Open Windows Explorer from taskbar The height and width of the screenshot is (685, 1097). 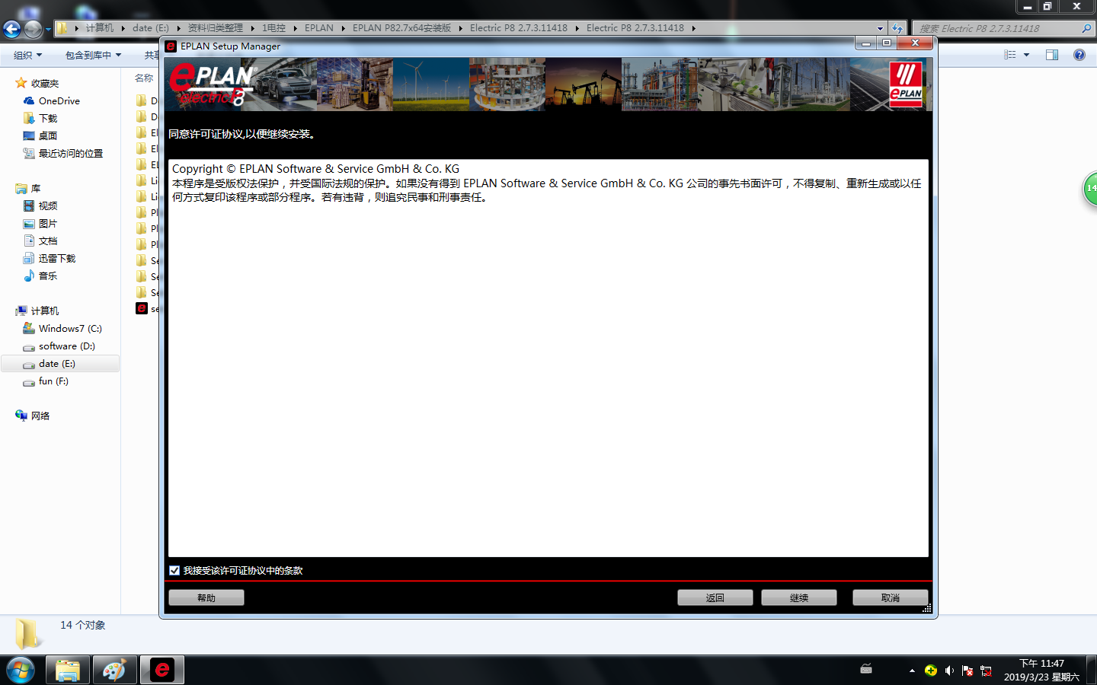(68, 670)
